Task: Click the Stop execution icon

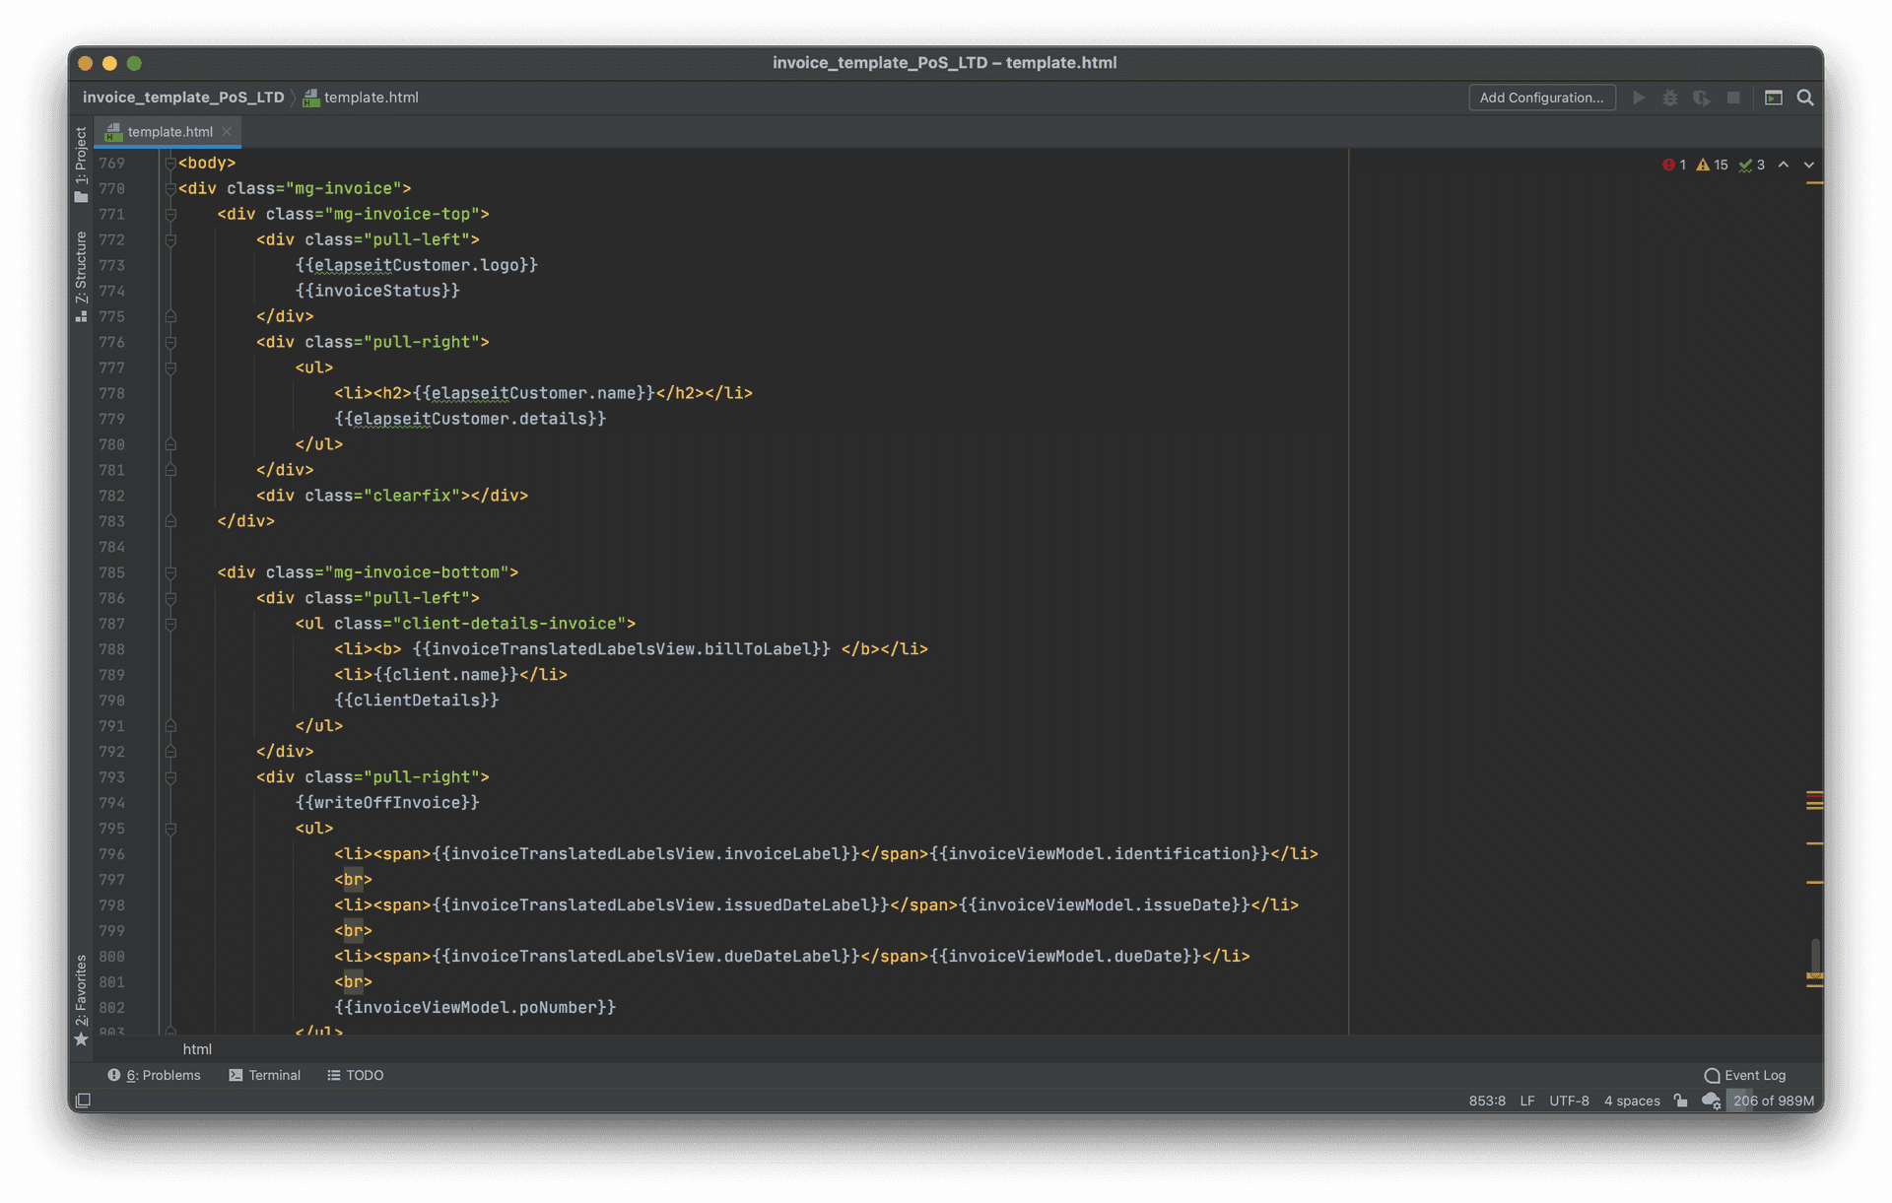Action: (1729, 98)
